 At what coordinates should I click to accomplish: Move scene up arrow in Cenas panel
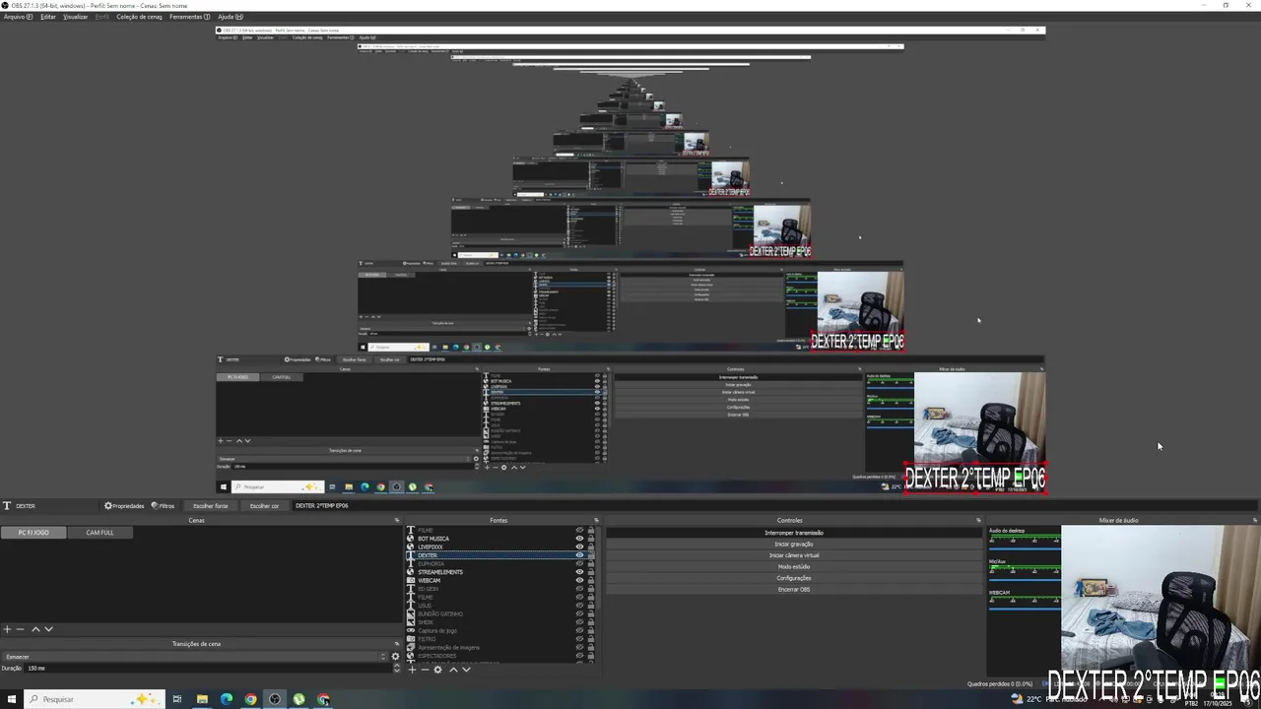35,629
